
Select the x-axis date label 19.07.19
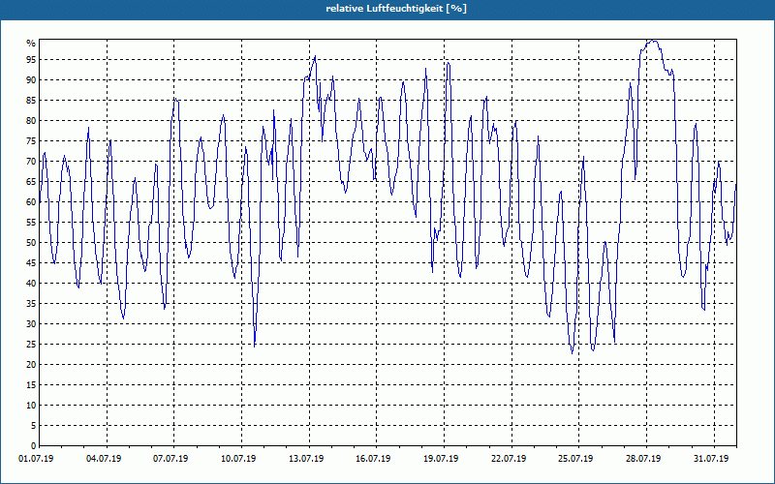[441, 459]
